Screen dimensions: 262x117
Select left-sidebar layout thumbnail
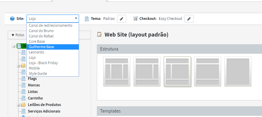pos(177,72)
